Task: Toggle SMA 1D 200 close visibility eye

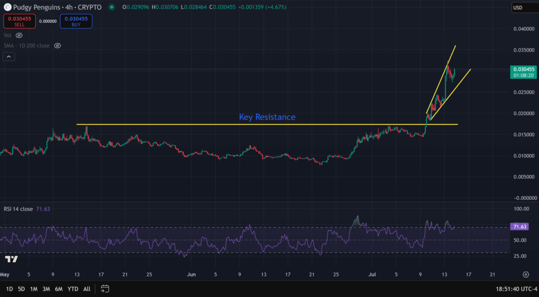Action: click(x=57, y=46)
